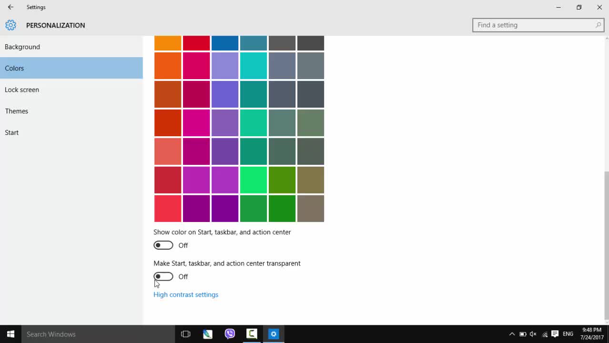The height and width of the screenshot is (343, 609).
Task: Pick the sage green swatch above the khaki one
Action: [x=311, y=123]
